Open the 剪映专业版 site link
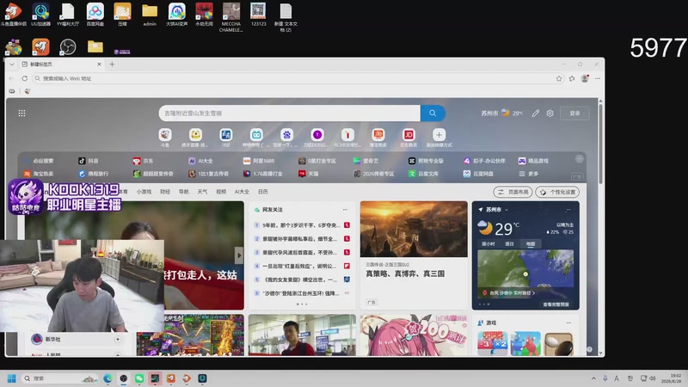 coord(426,161)
